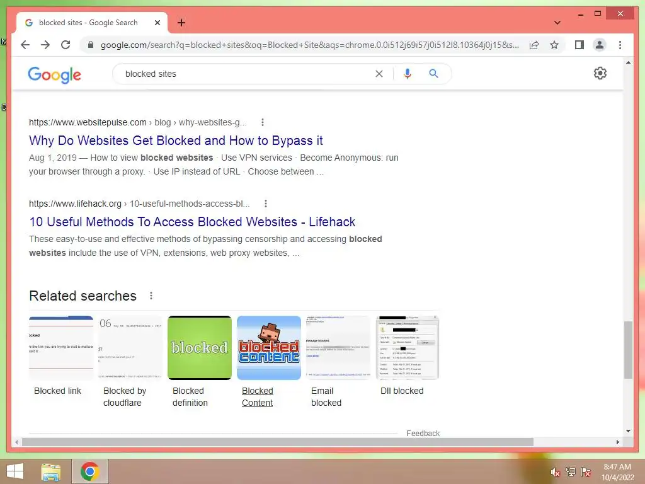Click the vertical scrollbar up arrow
645x484 pixels.
click(628, 62)
